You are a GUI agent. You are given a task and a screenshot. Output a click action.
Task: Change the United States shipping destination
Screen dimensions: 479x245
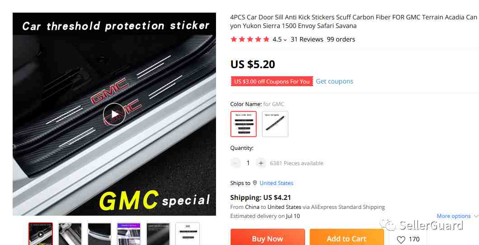[276, 183]
